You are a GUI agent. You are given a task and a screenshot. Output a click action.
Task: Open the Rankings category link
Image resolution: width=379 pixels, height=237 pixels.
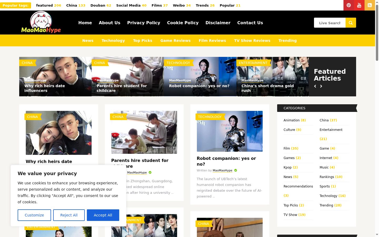point(327,177)
